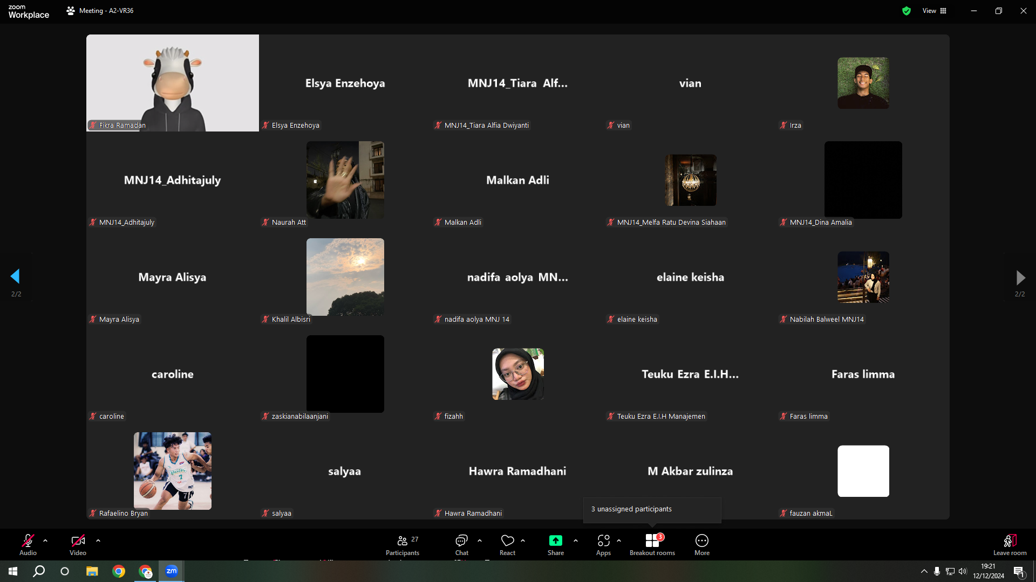
Task: Open File Explorer from taskbar
Action: click(x=92, y=571)
